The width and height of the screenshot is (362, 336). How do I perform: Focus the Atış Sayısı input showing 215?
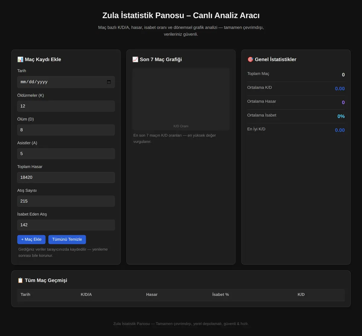pyautogui.click(x=66, y=201)
